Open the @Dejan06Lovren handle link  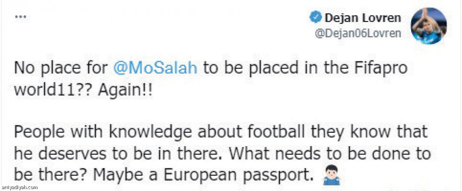(358, 34)
